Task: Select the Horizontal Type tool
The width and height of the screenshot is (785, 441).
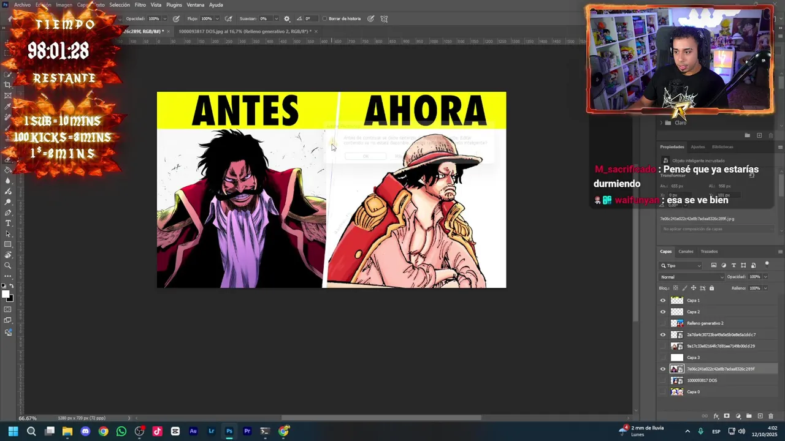Action: [x=8, y=223]
